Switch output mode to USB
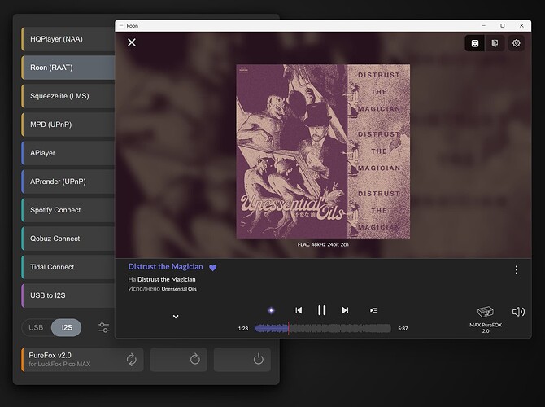The image size is (545, 407). (36, 328)
